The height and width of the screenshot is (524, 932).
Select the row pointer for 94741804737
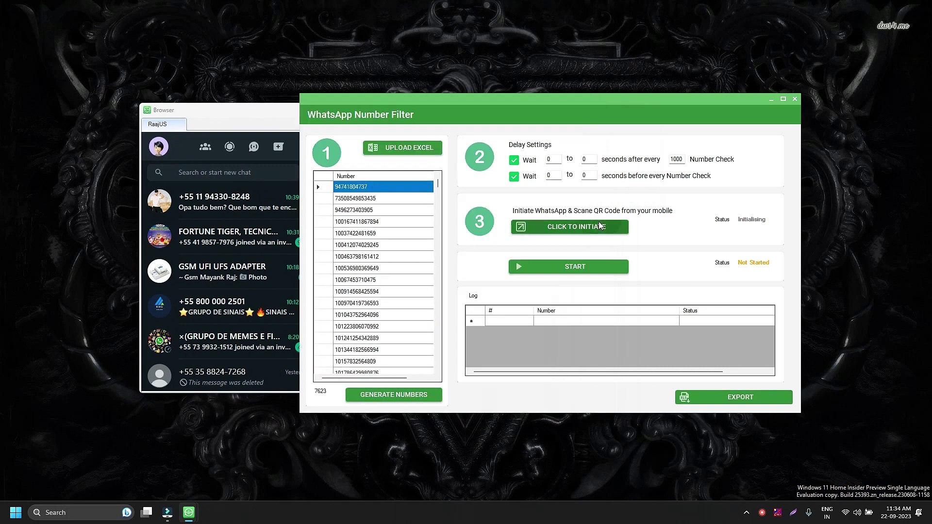pyautogui.click(x=319, y=187)
